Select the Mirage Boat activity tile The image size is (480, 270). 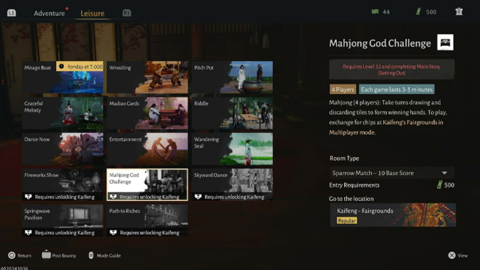(63, 78)
